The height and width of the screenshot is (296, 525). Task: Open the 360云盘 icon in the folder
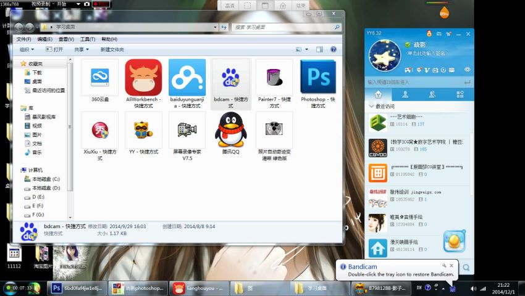click(100, 78)
